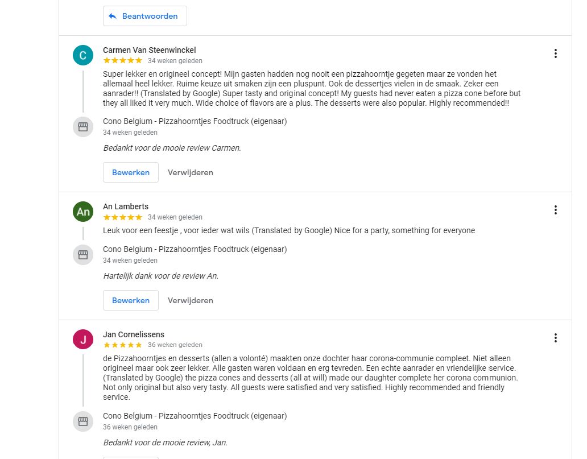587x459 pixels.
Task: Click the owner store icon under Carmen's review
Action: 83,126
